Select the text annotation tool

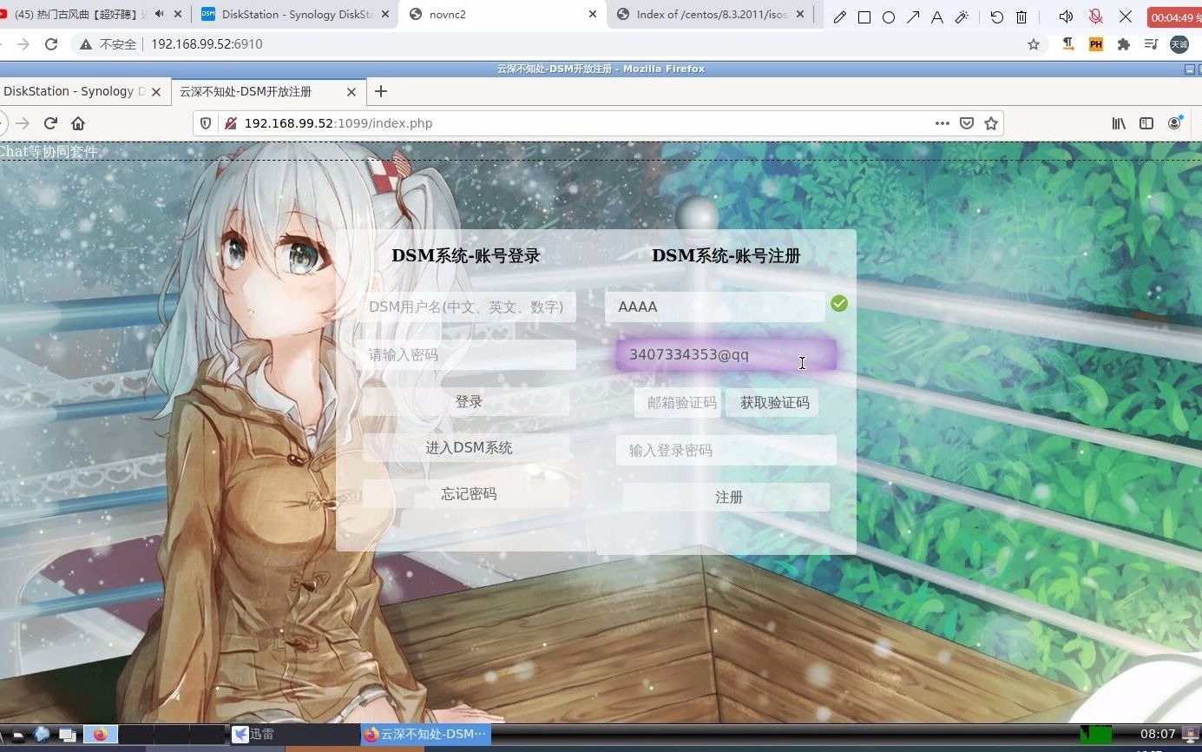coord(937,17)
